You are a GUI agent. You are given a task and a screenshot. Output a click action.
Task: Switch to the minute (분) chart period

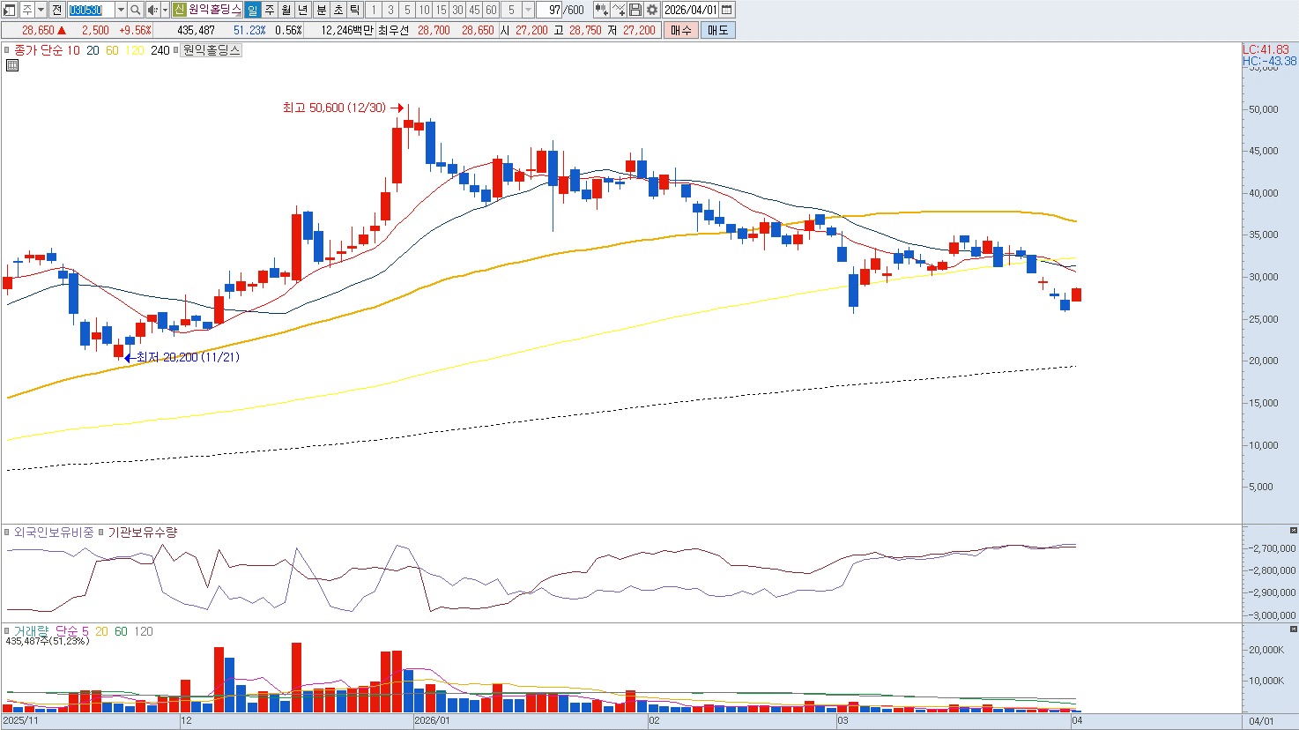(x=321, y=10)
